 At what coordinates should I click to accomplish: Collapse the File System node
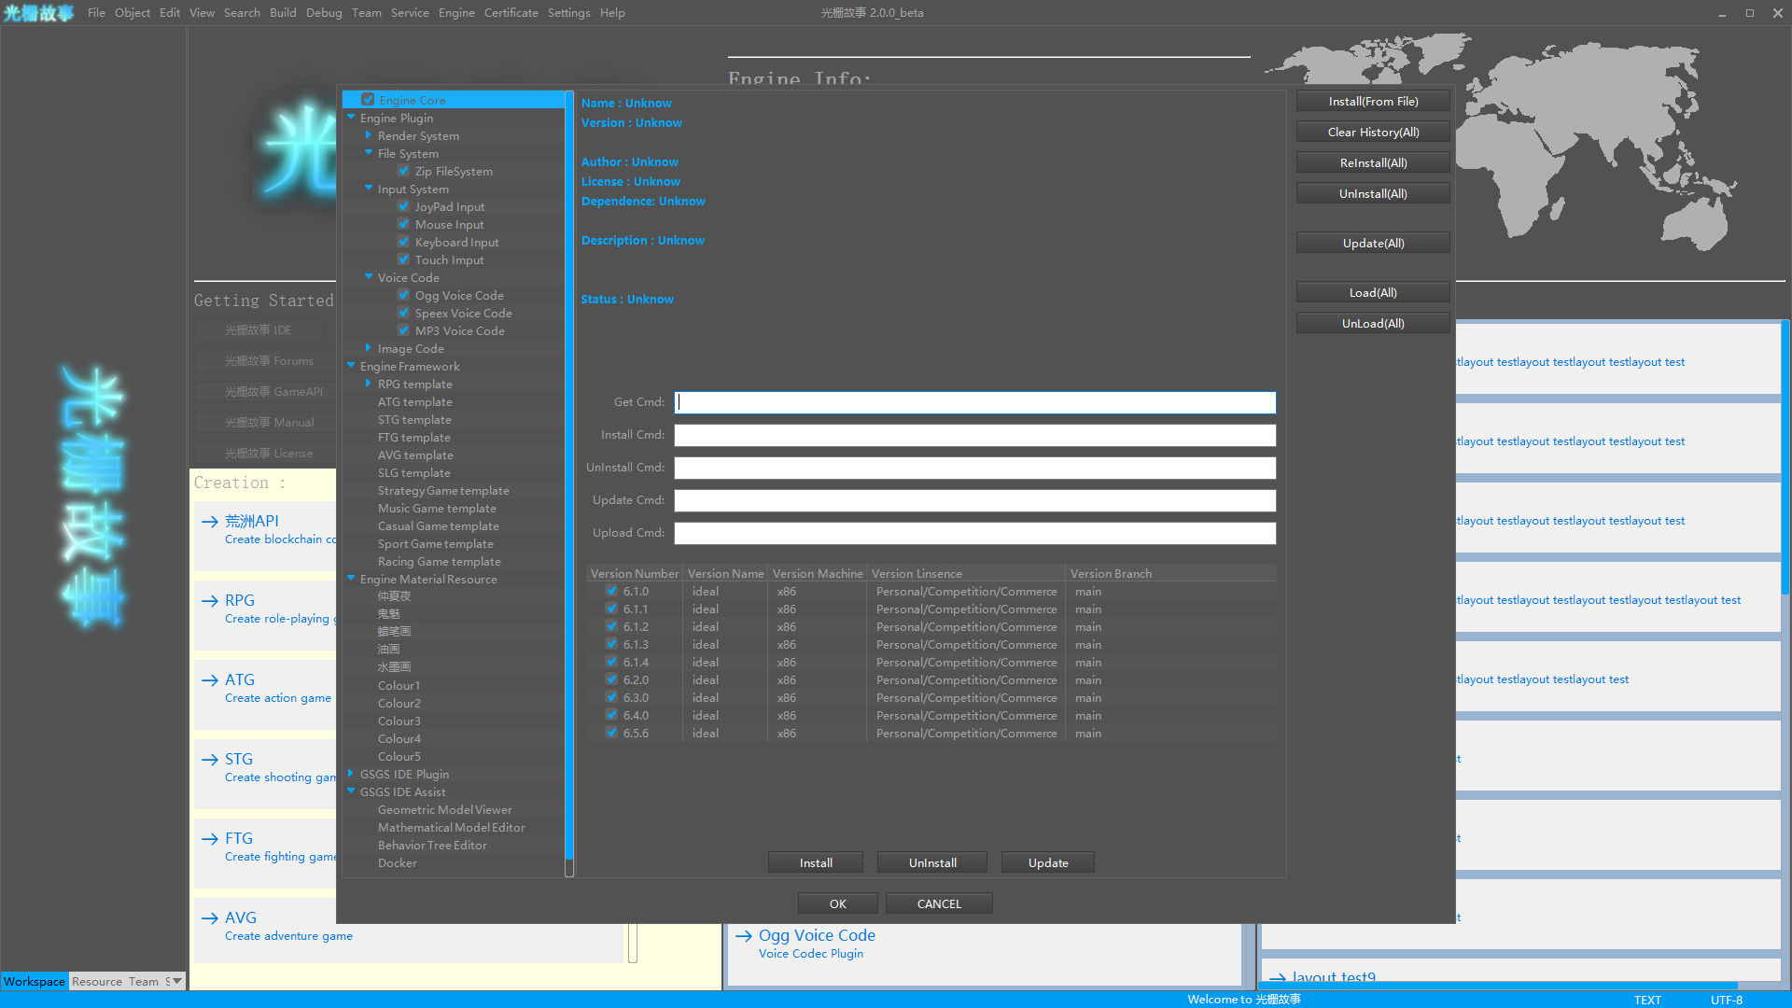pyautogui.click(x=369, y=153)
